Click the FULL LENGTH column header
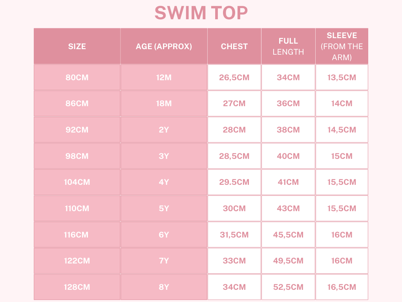 click(288, 46)
